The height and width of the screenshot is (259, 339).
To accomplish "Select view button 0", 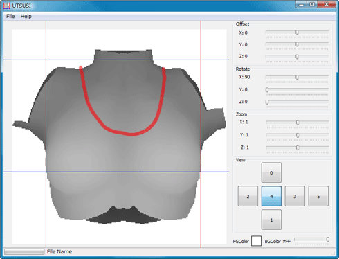I will (271, 172).
